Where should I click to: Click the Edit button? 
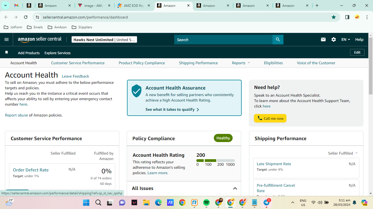pos(357,52)
